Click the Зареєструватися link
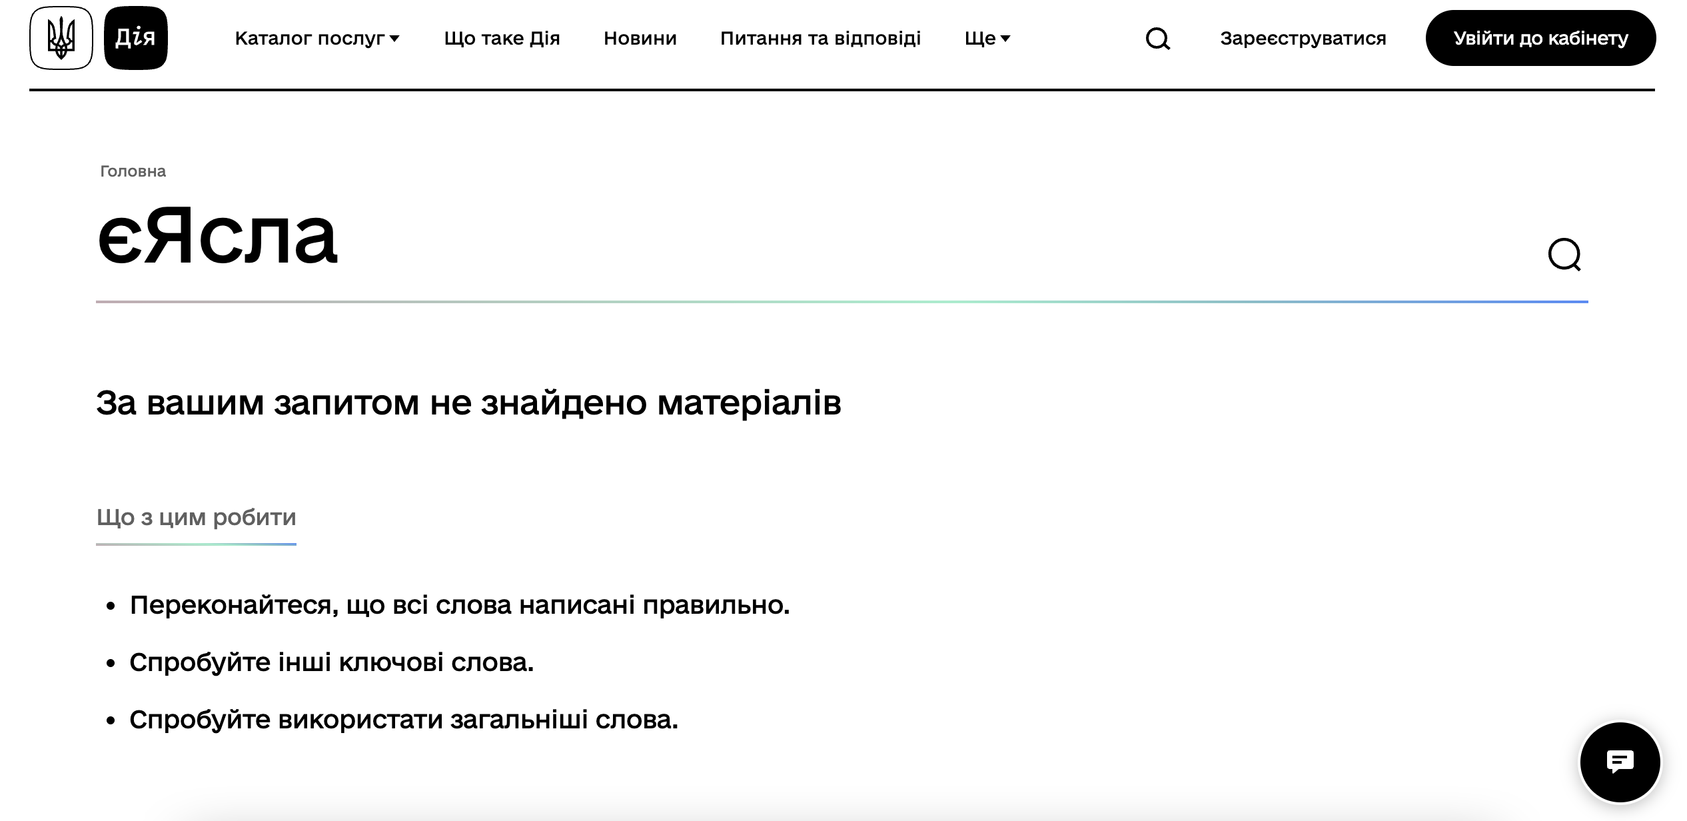The height and width of the screenshot is (821, 1687). pyautogui.click(x=1303, y=39)
